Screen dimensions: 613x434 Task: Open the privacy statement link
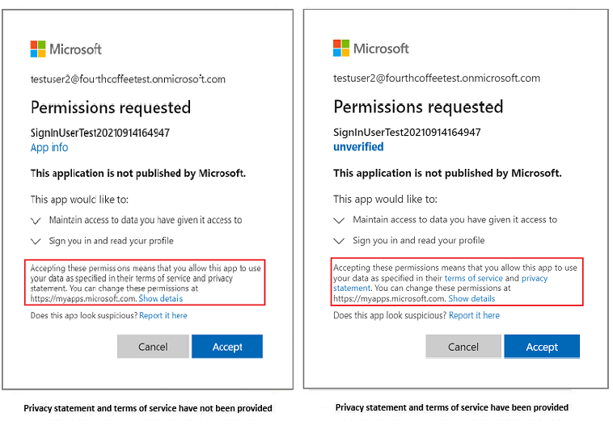tap(534, 278)
